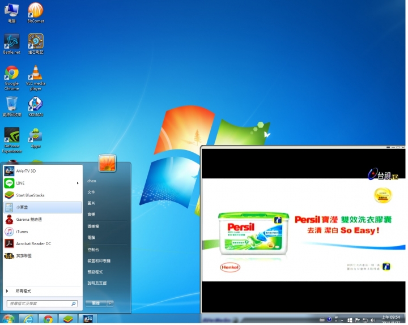Show hidden tray icons arrow
The image size is (408, 325).
click(x=342, y=320)
